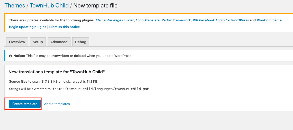Switch to the Setup tab
Screen dimensions: 293x130
(38, 42)
